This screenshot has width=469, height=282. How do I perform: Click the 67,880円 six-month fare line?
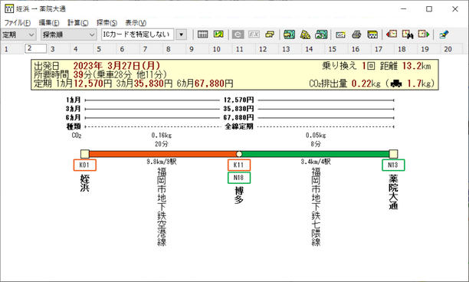point(239,117)
